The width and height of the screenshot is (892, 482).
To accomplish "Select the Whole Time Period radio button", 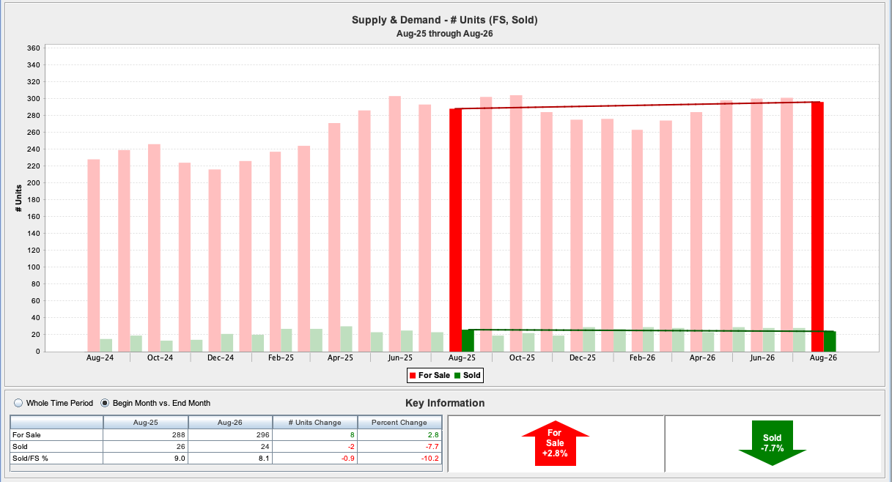I will (18, 403).
